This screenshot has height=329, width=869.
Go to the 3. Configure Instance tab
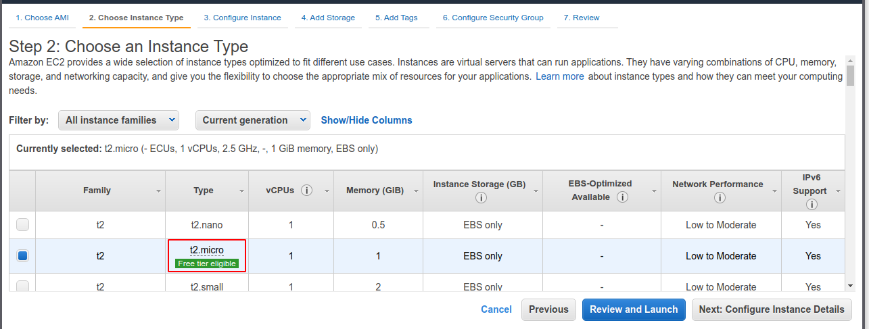coord(242,18)
